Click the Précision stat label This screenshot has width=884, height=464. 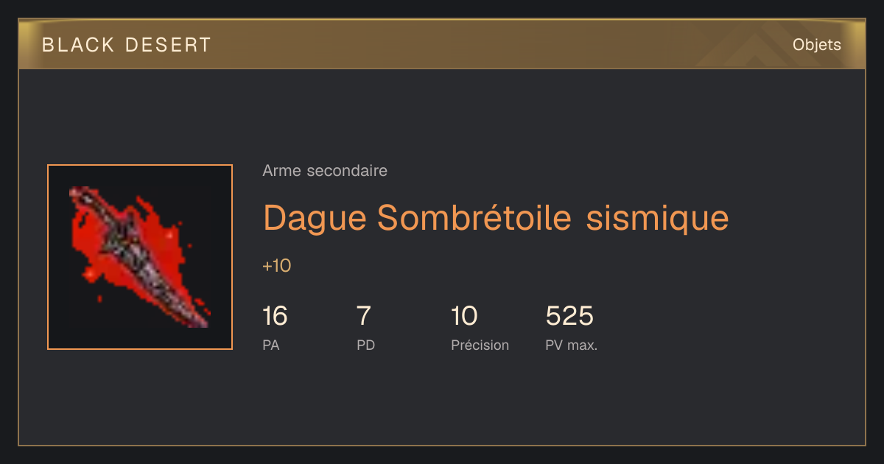click(480, 345)
